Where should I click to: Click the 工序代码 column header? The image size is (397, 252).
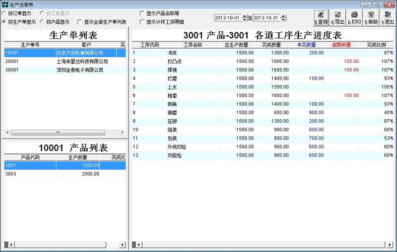(150, 45)
